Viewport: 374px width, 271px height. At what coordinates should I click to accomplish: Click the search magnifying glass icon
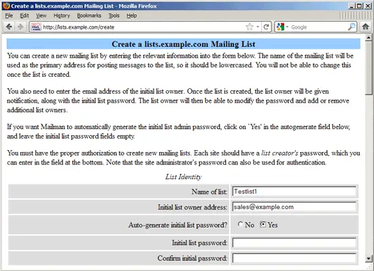pos(352,26)
